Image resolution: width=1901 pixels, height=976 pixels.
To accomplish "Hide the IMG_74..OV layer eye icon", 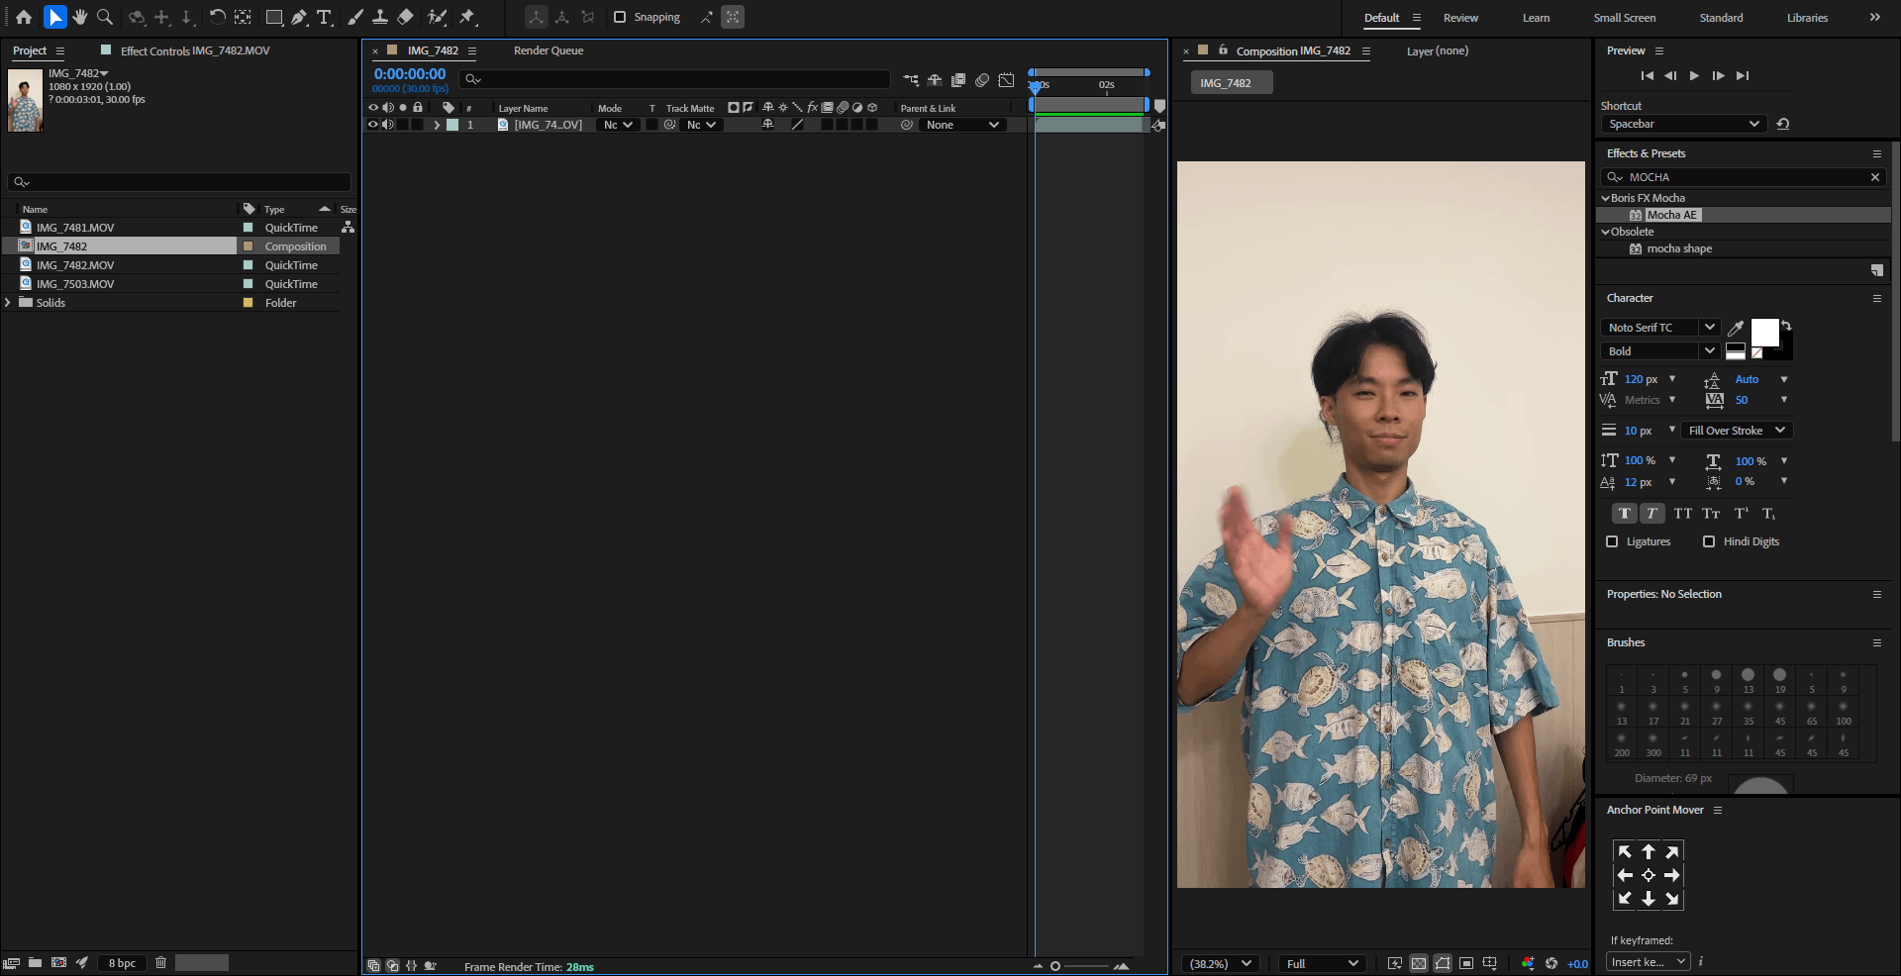I will click(x=373, y=125).
